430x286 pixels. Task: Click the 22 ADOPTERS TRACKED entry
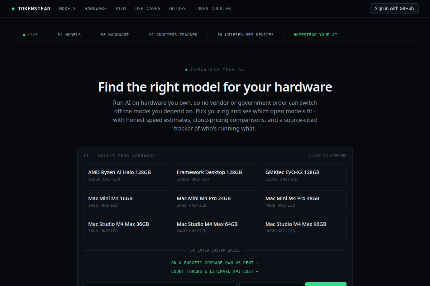click(x=173, y=35)
